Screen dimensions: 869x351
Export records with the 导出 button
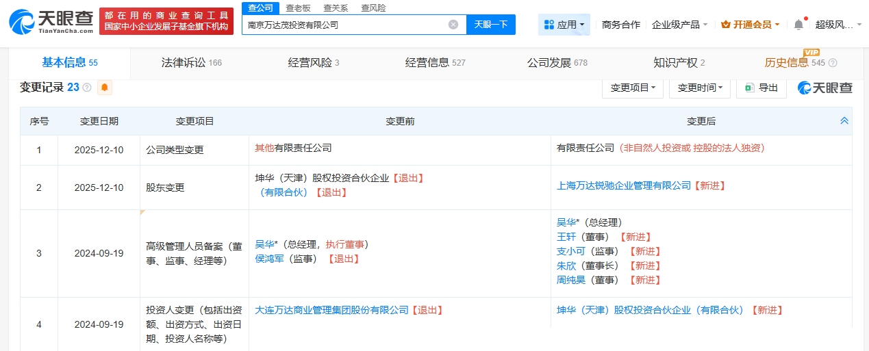(761, 88)
